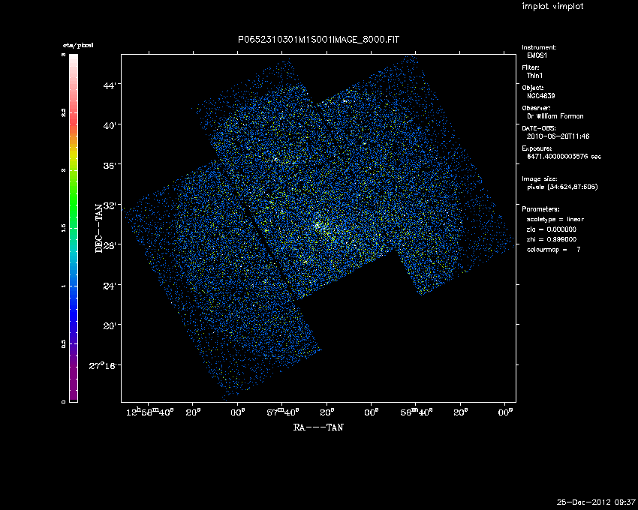This screenshot has height=510, width=638.
Task: Select the Thin1 filter value
Action: [x=534, y=76]
